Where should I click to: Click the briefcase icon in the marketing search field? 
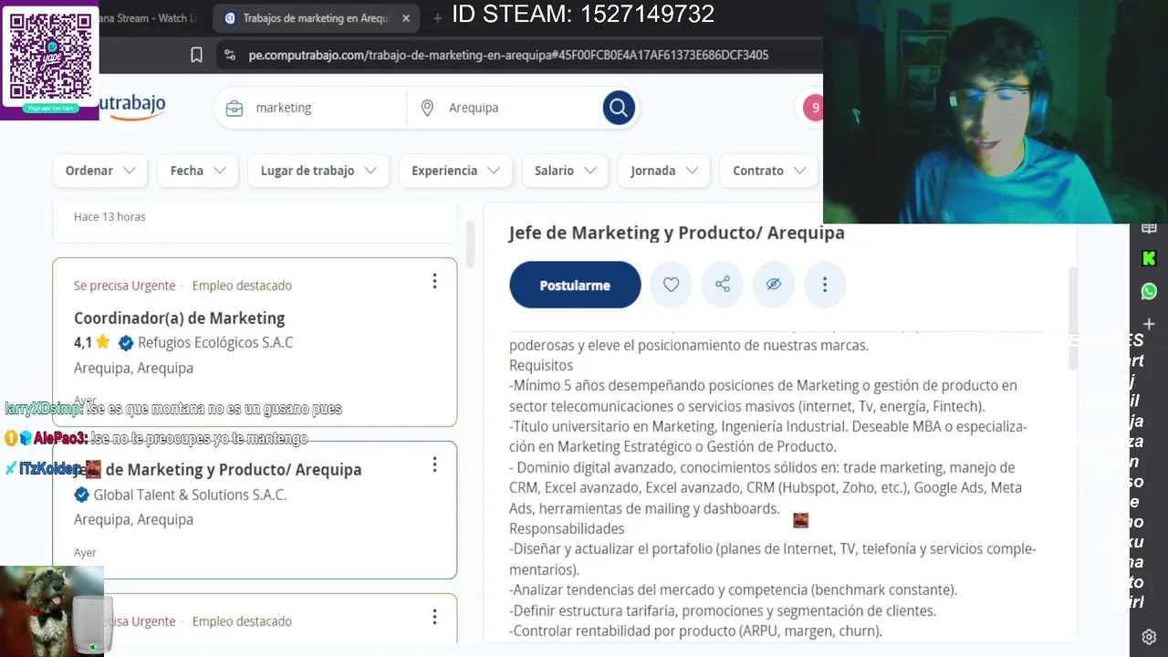tap(235, 108)
